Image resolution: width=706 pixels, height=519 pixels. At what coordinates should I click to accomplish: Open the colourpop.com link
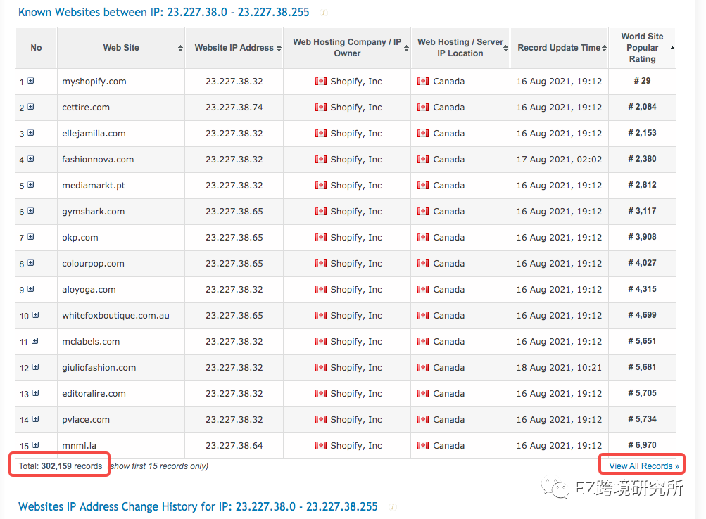(x=93, y=264)
